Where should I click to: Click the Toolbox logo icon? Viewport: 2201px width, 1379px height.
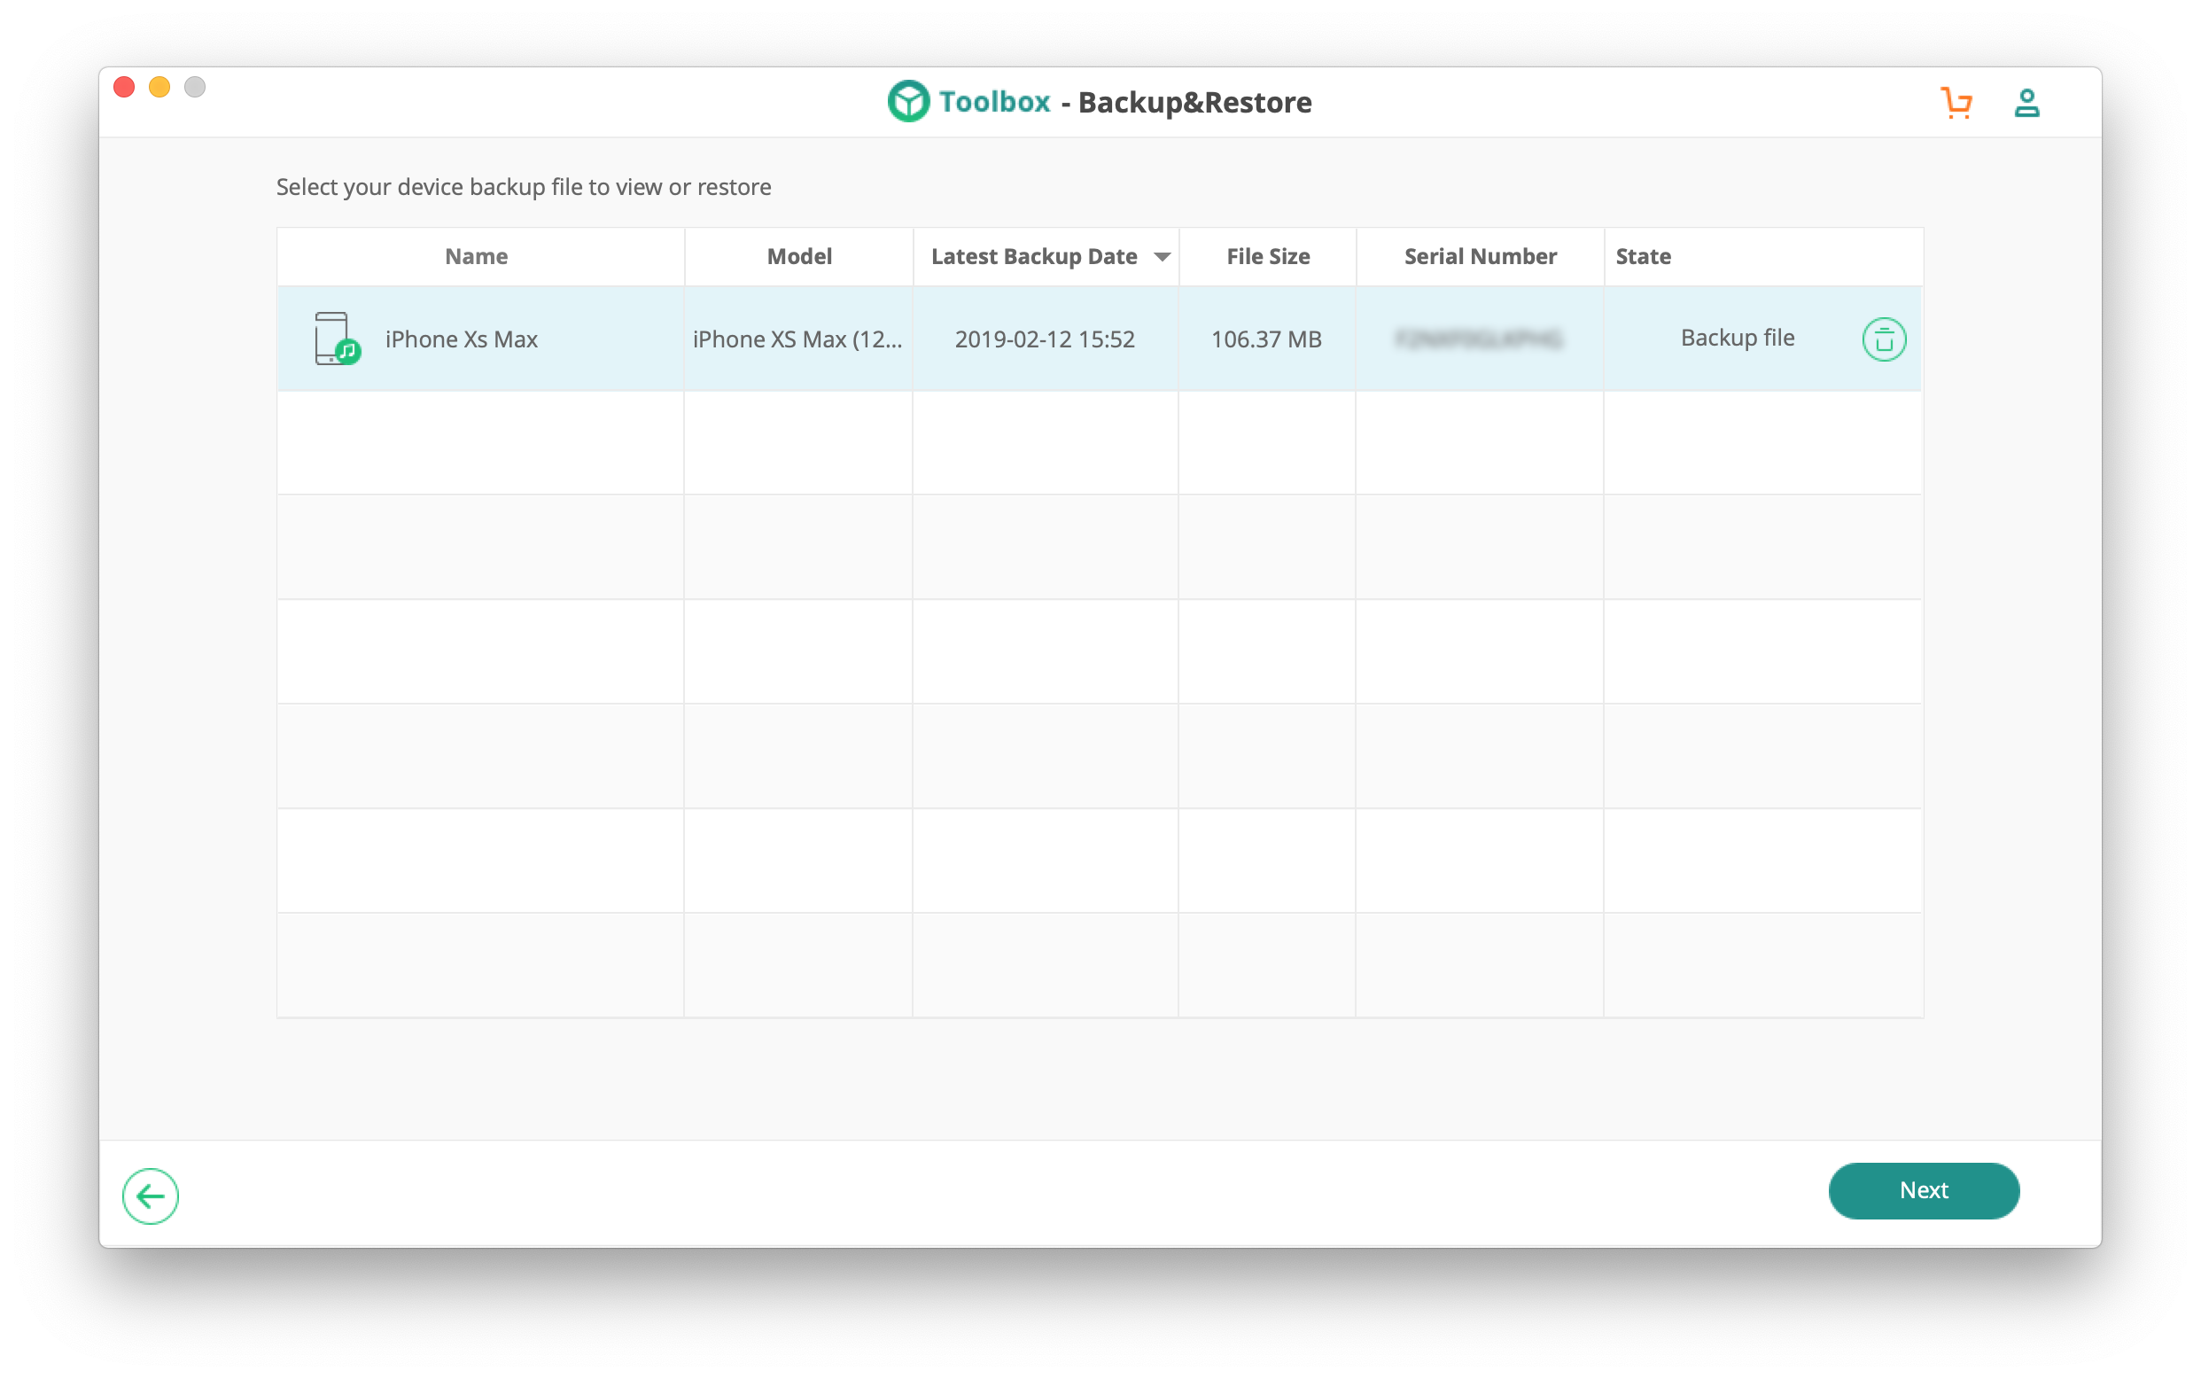[x=908, y=101]
